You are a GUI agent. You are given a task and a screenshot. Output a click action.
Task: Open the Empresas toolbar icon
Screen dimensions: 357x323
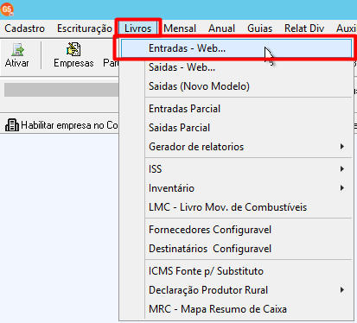[x=73, y=55]
